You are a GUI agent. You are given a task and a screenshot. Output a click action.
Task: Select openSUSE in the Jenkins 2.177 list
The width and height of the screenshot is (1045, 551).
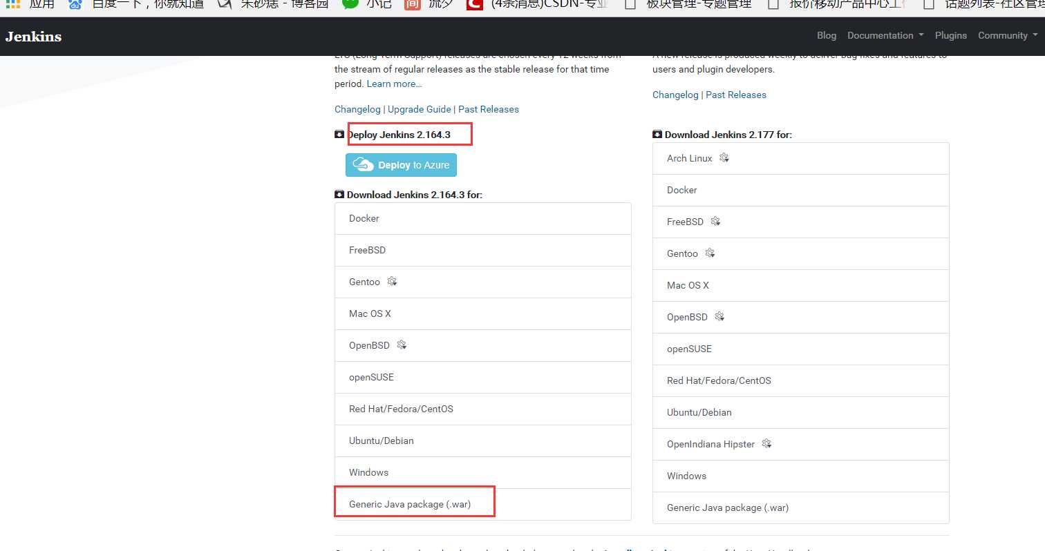(x=801, y=349)
